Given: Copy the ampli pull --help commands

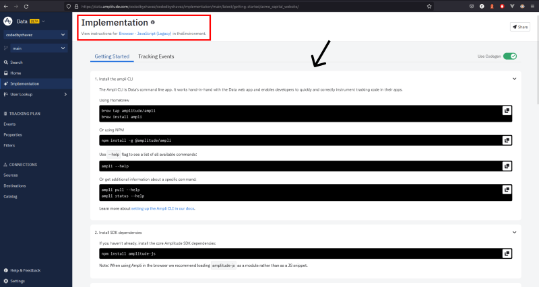Looking at the screenshot, I should pyautogui.click(x=507, y=190).
